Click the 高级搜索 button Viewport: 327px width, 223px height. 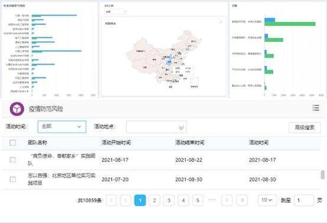click(305, 127)
